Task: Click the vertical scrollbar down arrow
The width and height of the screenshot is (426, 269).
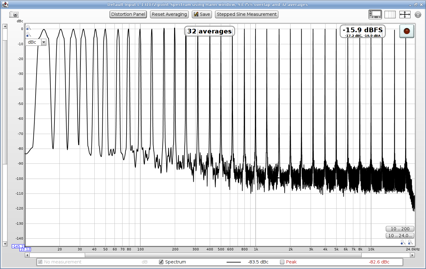Action: point(5,244)
